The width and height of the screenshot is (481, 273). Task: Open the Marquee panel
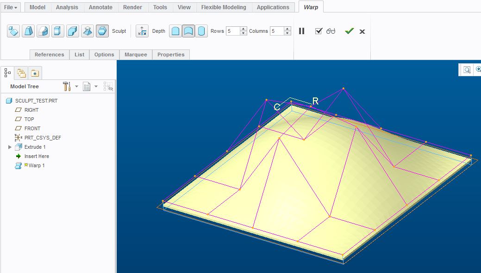136,55
